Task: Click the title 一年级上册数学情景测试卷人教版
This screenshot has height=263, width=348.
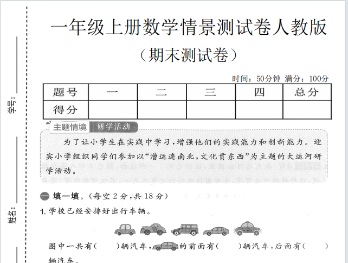Action: coord(188,27)
